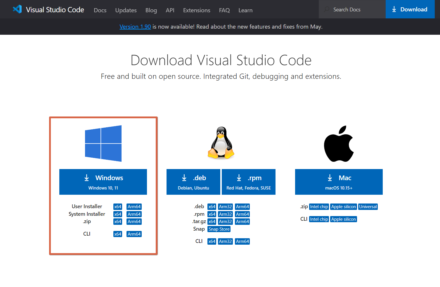Download the .deb Debian, Ubuntu package
This screenshot has width=440, height=287.
(193, 182)
